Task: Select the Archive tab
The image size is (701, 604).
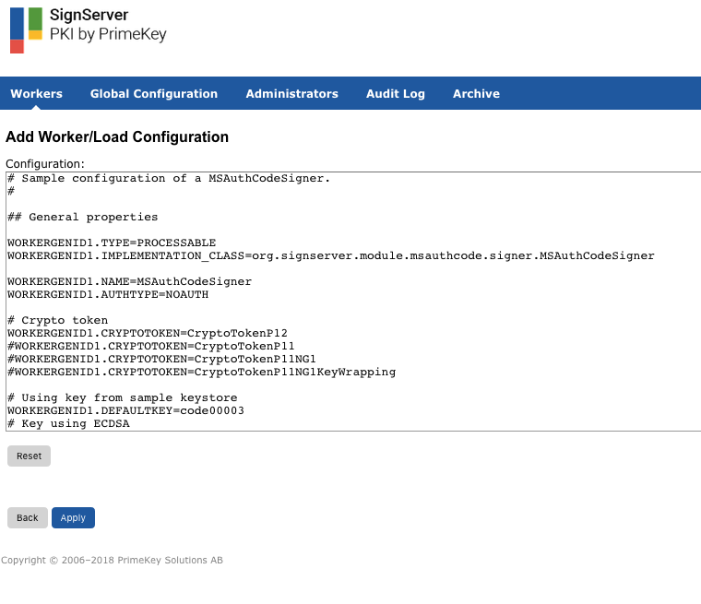Action: pyautogui.click(x=476, y=94)
